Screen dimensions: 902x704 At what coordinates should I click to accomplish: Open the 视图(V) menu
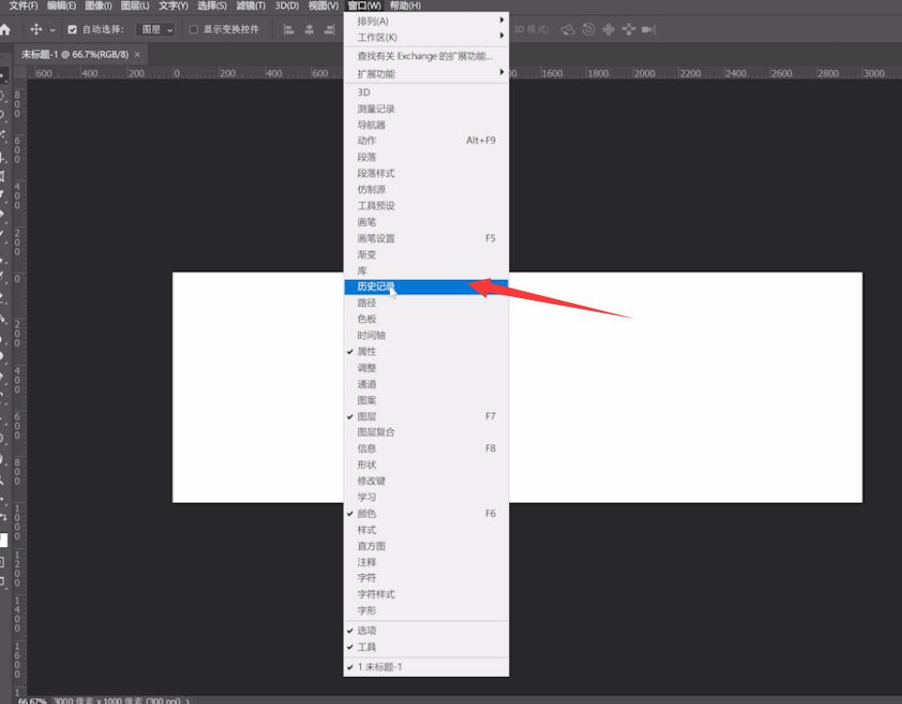[x=323, y=6]
